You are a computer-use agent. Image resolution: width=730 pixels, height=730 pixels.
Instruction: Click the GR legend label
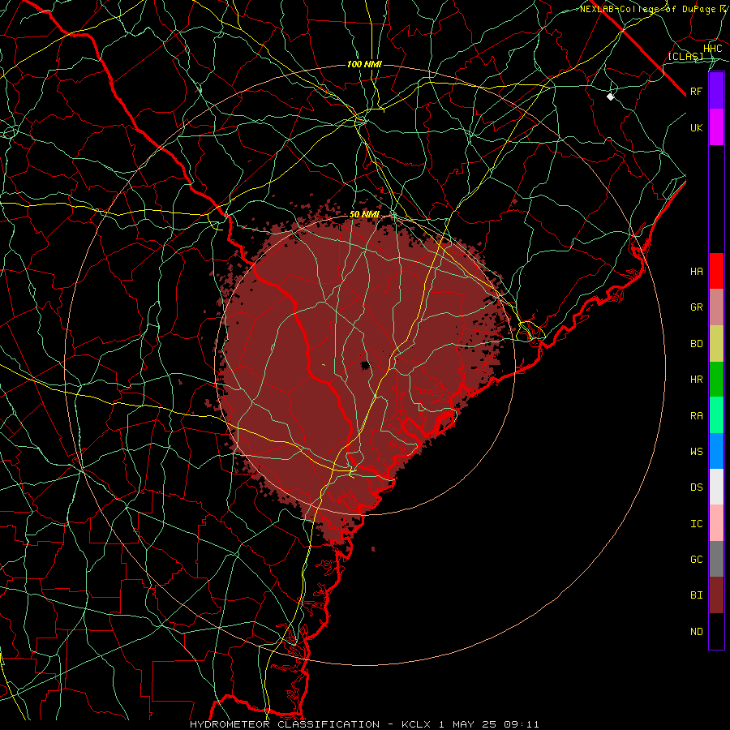pyautogui.click(x=697, y=307)
